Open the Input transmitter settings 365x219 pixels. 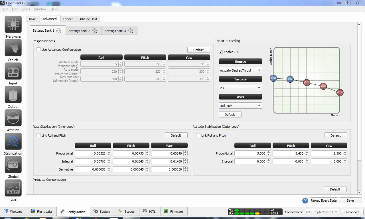[x=13, y=71]
